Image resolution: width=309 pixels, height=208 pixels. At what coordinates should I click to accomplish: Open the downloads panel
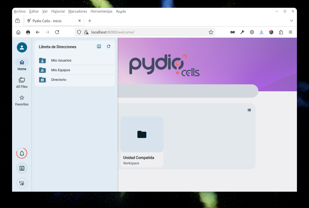[x=262, y=32]
